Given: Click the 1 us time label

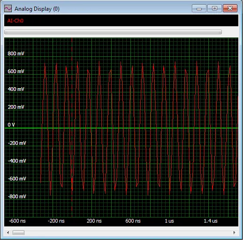Looking at the screenshot, I should (x=169, y=221).
